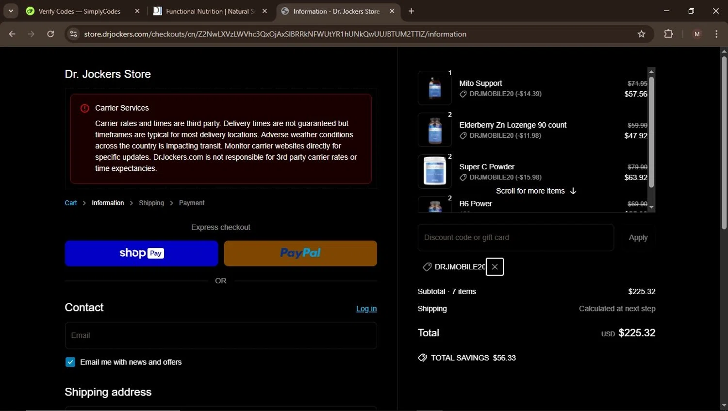
Task: Click main page vertical scrollbar thumb
Action: coord(724,143)
